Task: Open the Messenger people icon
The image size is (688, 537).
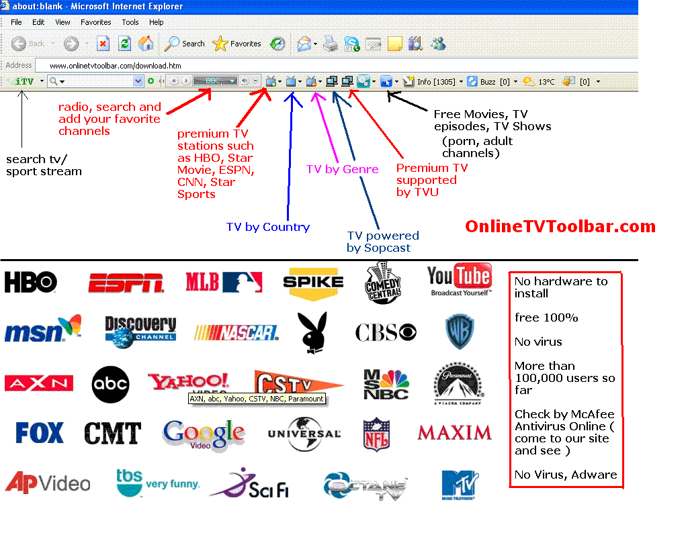Action: (x=438, y=44)
